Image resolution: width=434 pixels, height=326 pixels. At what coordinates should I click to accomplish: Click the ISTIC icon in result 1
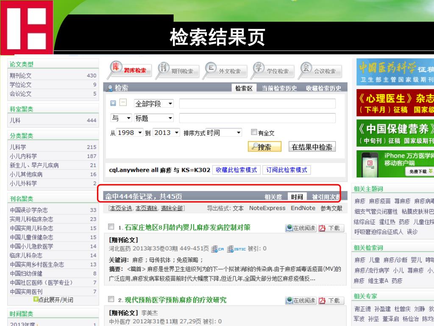(236, 249)
